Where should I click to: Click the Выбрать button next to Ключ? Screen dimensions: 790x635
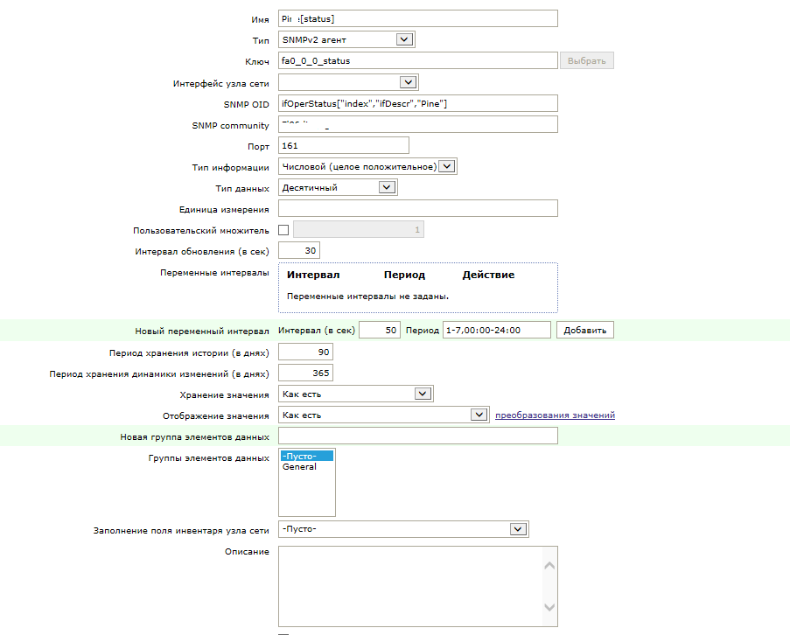(x=586, y=61)
